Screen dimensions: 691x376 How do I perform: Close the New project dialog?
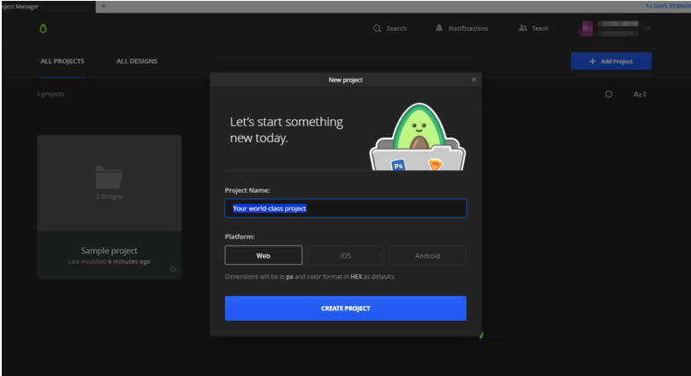(474, 80)
